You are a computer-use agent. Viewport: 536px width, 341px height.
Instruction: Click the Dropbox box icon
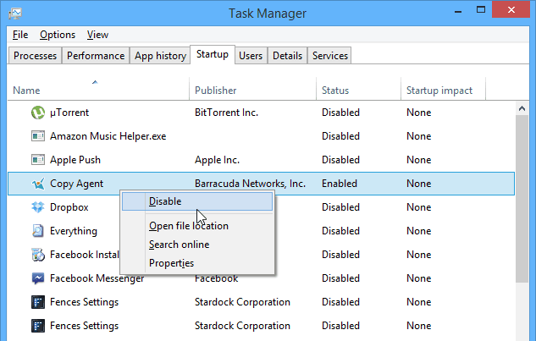[x=38, y=207]
